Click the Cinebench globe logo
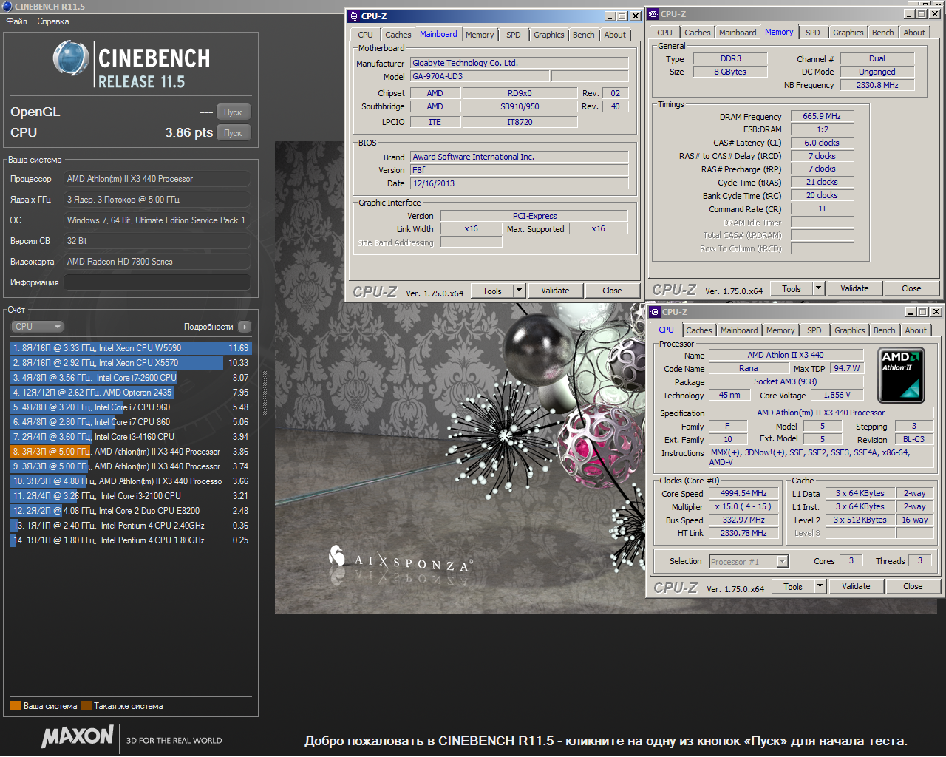This screenshot has height=757, width=946. [x=72, y=58]
